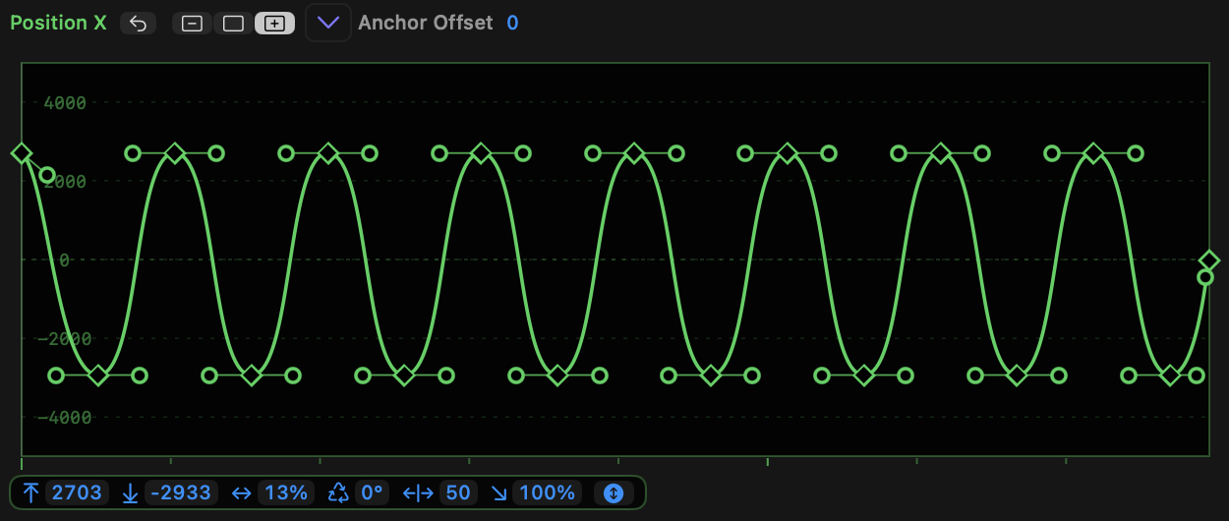The height and width of the screenshot is (521, 1229).
Task: Select the plus (add) curve mode button
Action: pyautogui.click(x=274, y=24)
